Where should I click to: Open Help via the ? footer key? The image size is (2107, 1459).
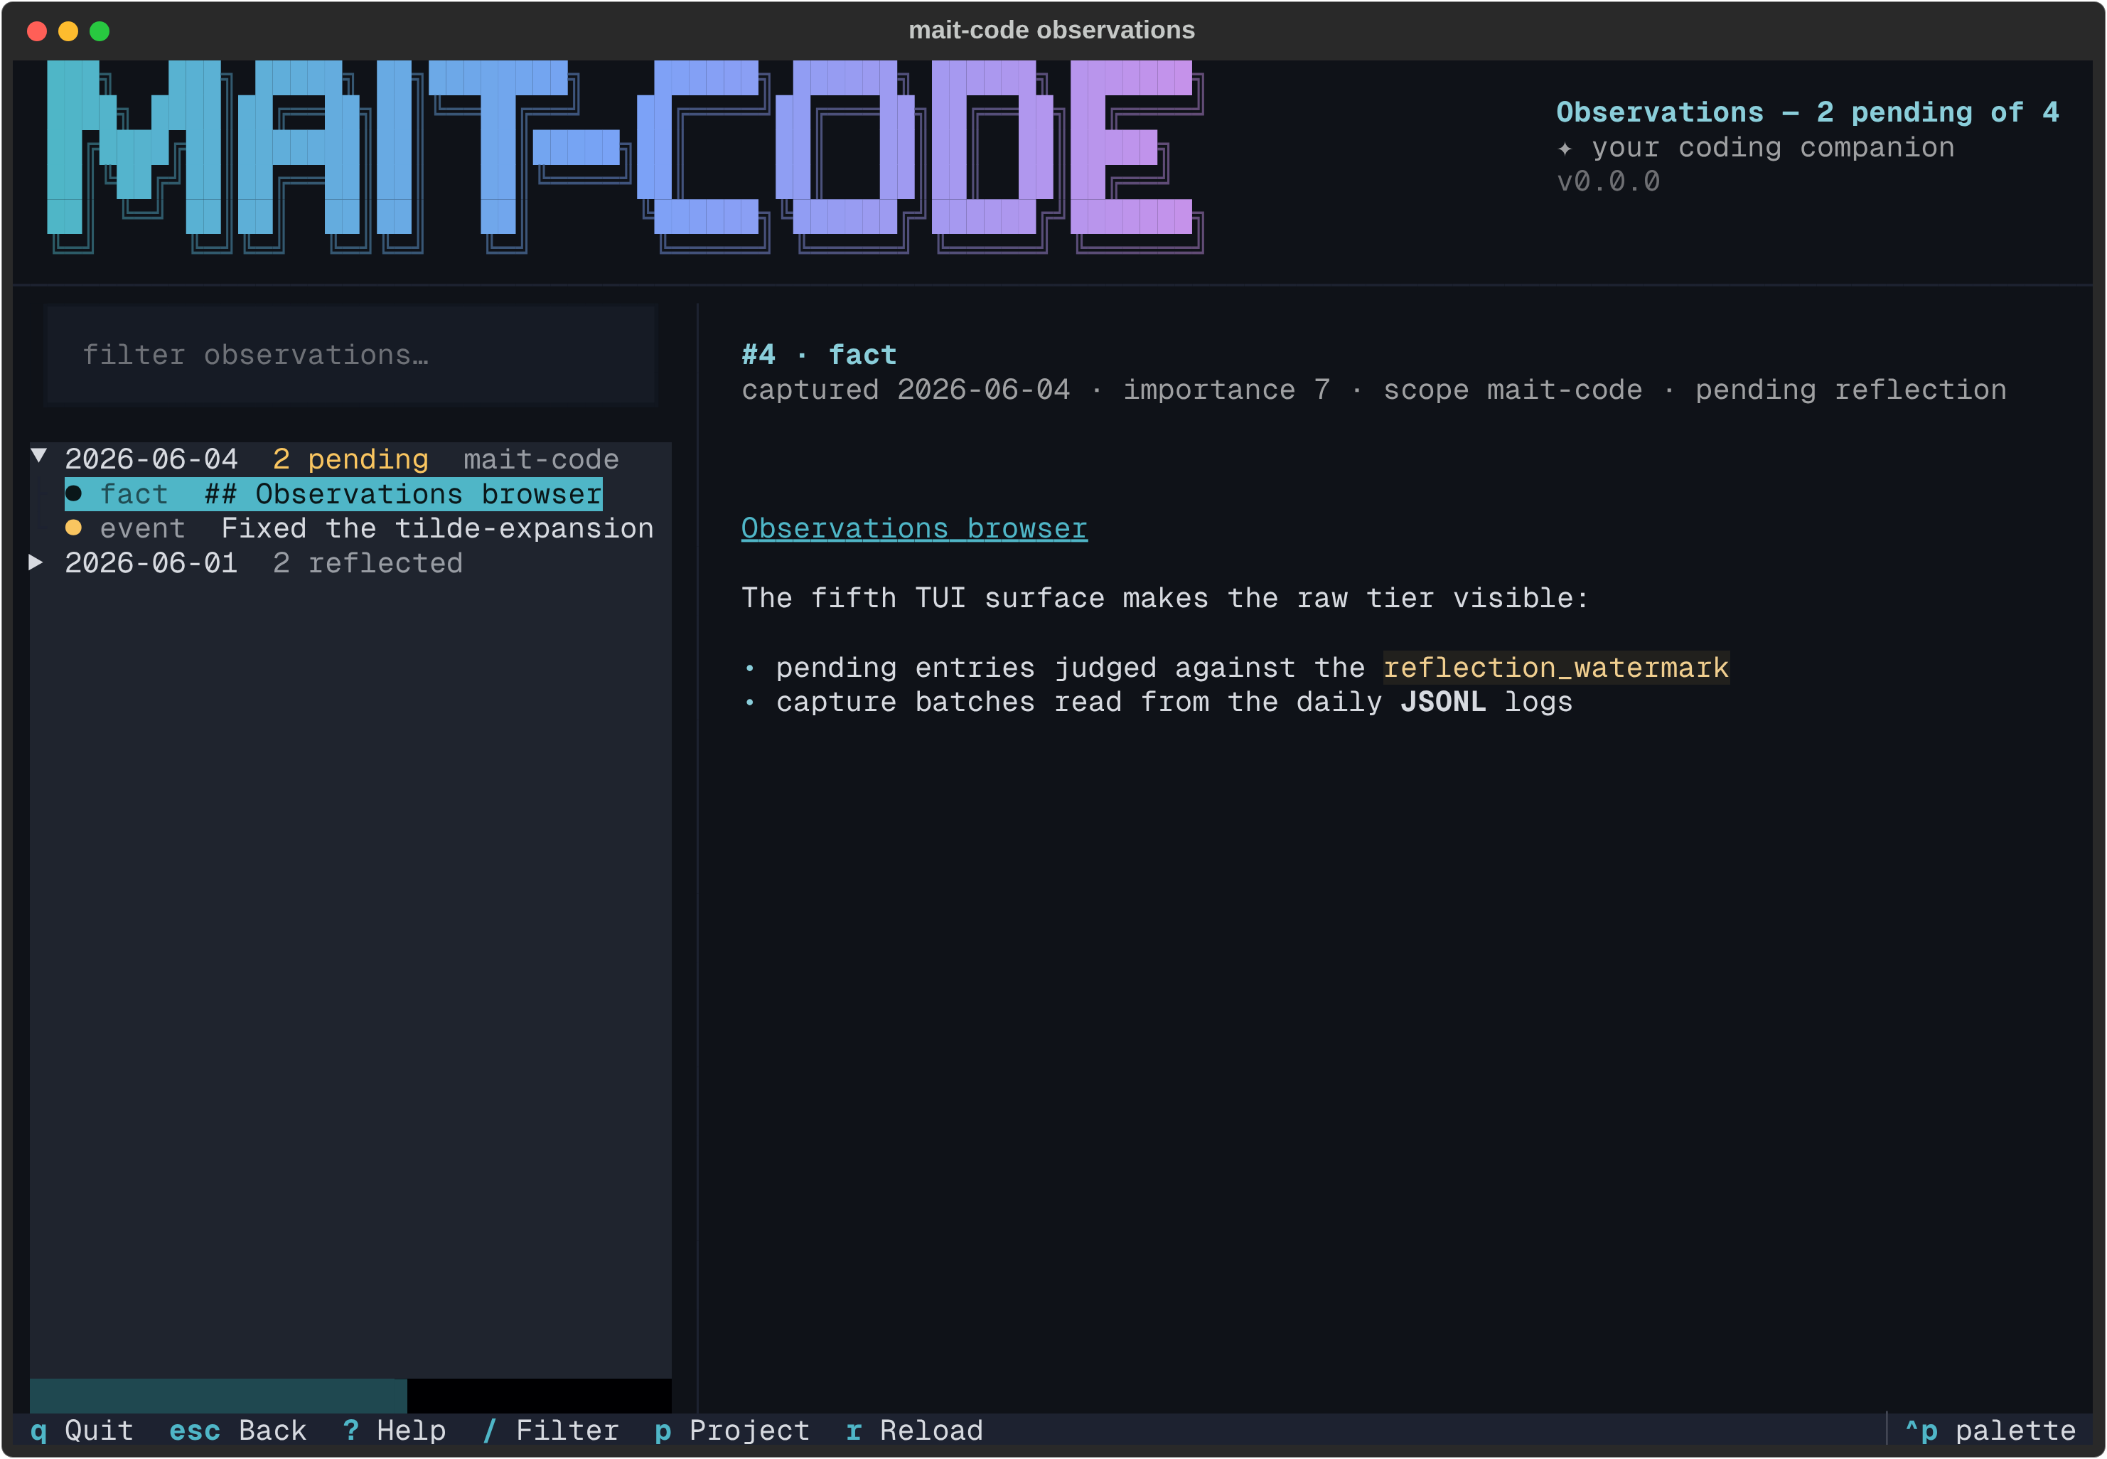click(394, 1431)
